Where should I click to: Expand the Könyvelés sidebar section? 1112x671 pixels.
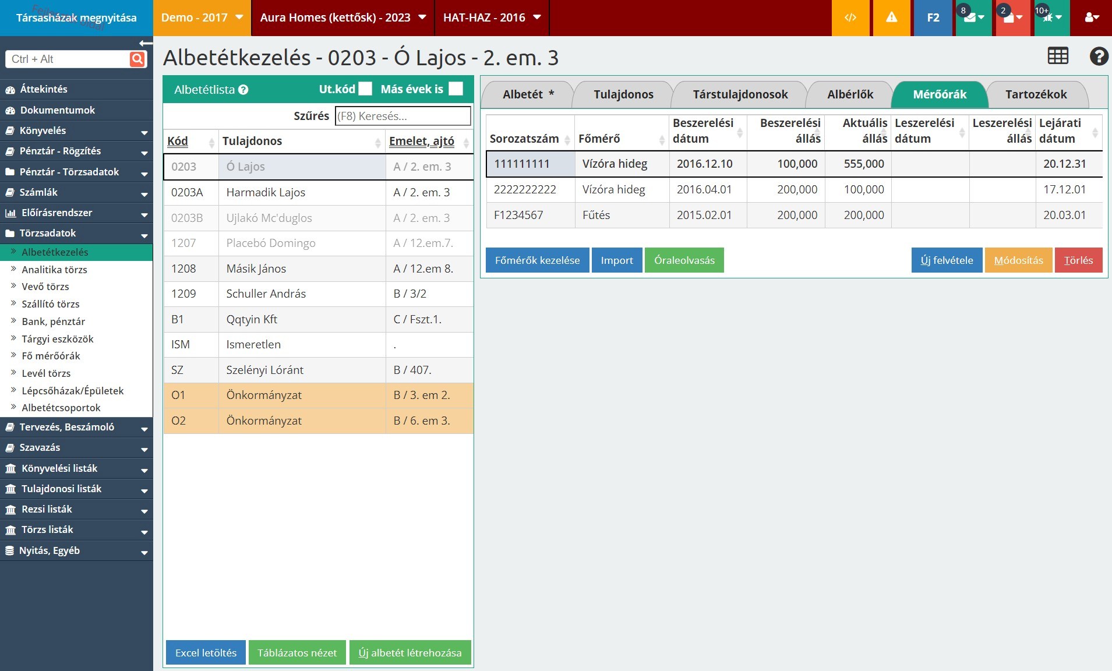[x=76, y=130]
